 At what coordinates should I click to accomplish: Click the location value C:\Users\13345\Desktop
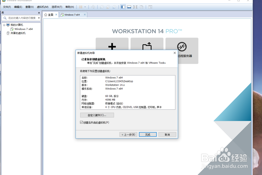pyautogui.click(x=119, y=81)
